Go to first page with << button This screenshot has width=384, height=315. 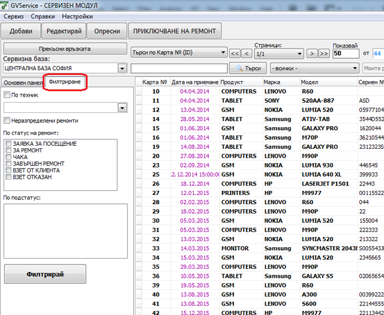click(235, 53)
